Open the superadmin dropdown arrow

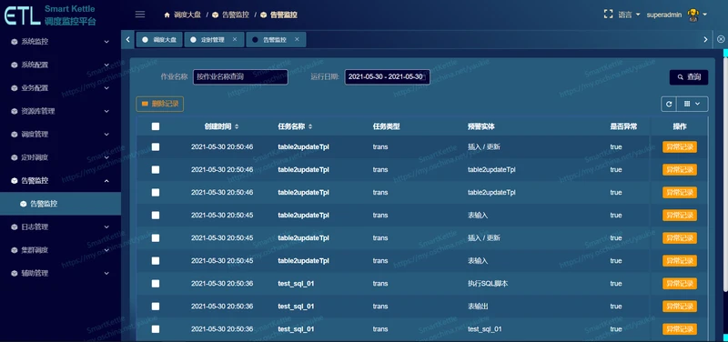(x=704, y=15)
